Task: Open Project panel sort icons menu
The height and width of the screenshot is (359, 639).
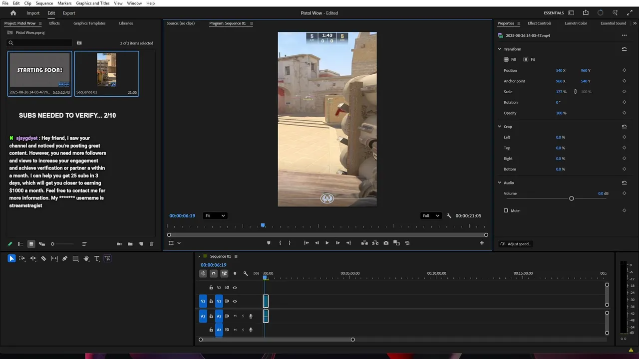Action: pyautogui.click(x=84, y=244)
